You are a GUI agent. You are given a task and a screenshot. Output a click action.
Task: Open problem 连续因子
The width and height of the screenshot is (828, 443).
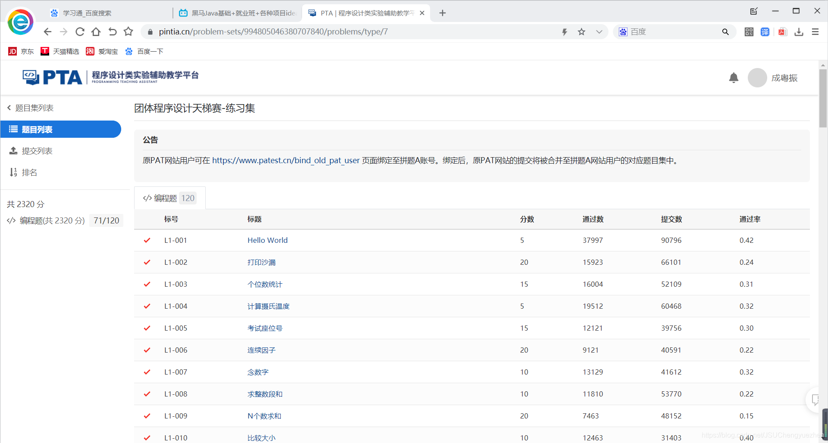(261, 350)
